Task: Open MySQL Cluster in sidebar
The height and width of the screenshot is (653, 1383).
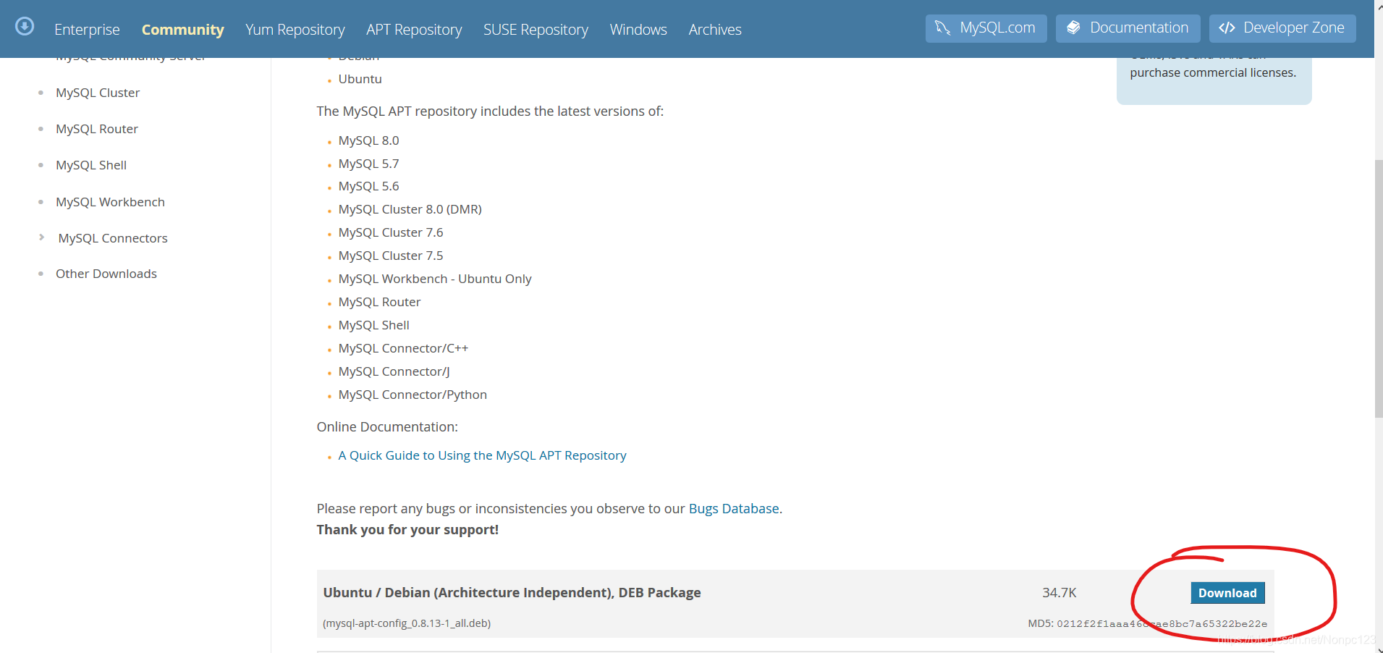Action: (x=98, y=93)
